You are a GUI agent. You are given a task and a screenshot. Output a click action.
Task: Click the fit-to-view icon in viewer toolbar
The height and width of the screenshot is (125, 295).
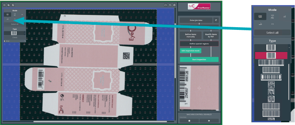pyautogui.click(x=5, y=5)
